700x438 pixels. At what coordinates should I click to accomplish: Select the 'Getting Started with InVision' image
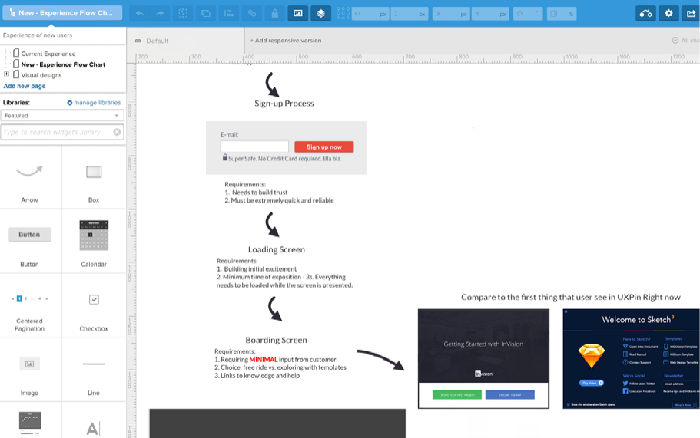pos(483,359)
